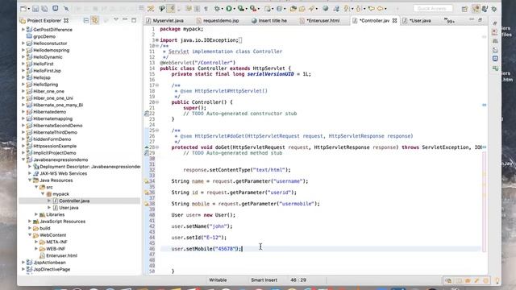Open Project Explorer view menu triangle

tap(116, 19)
